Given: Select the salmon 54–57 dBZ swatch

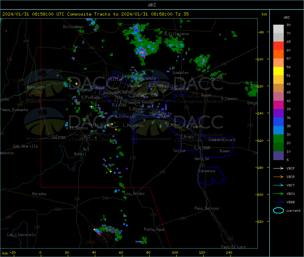Looking at the screenshot, I should pyautogui.click(x=278, y=63).
